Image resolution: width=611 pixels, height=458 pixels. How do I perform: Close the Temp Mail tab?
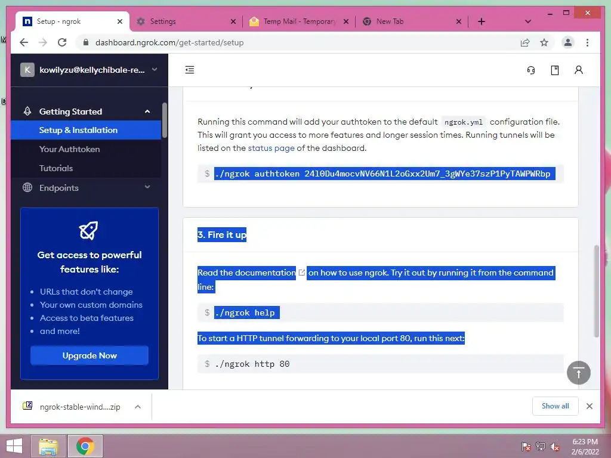click(x=346, y=21)
